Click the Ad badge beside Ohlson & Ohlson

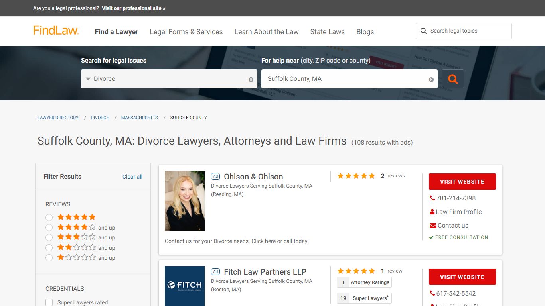click(x=215, y=177)
